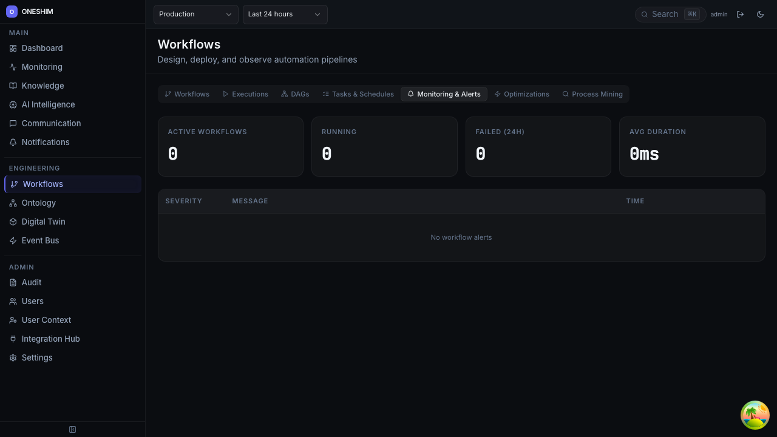
Task: Go to the Dashboard page
Action: coord(42,48)
